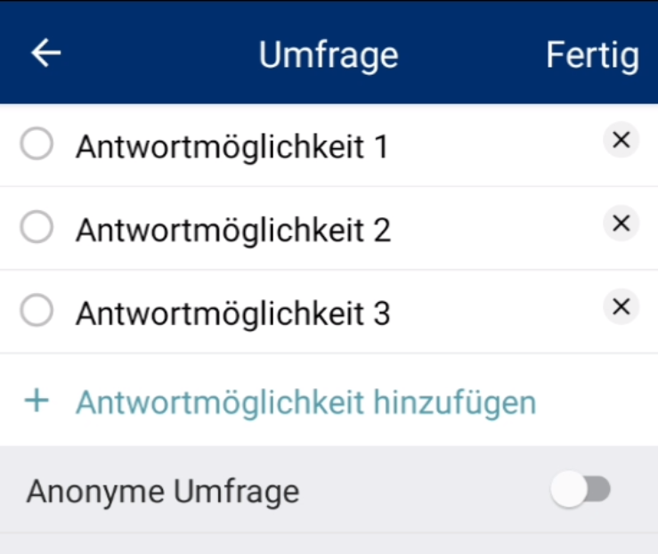The height and width of the screenshot is (554, 658).
Task: Mark the radio button next to Antwortmöglichkeit 3
Action: coord(37,311)
